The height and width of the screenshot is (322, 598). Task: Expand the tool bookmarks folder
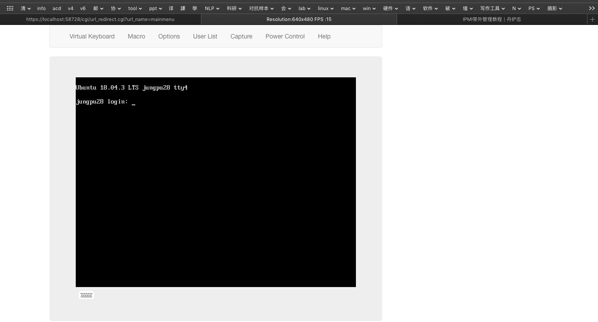coord(135,8)
